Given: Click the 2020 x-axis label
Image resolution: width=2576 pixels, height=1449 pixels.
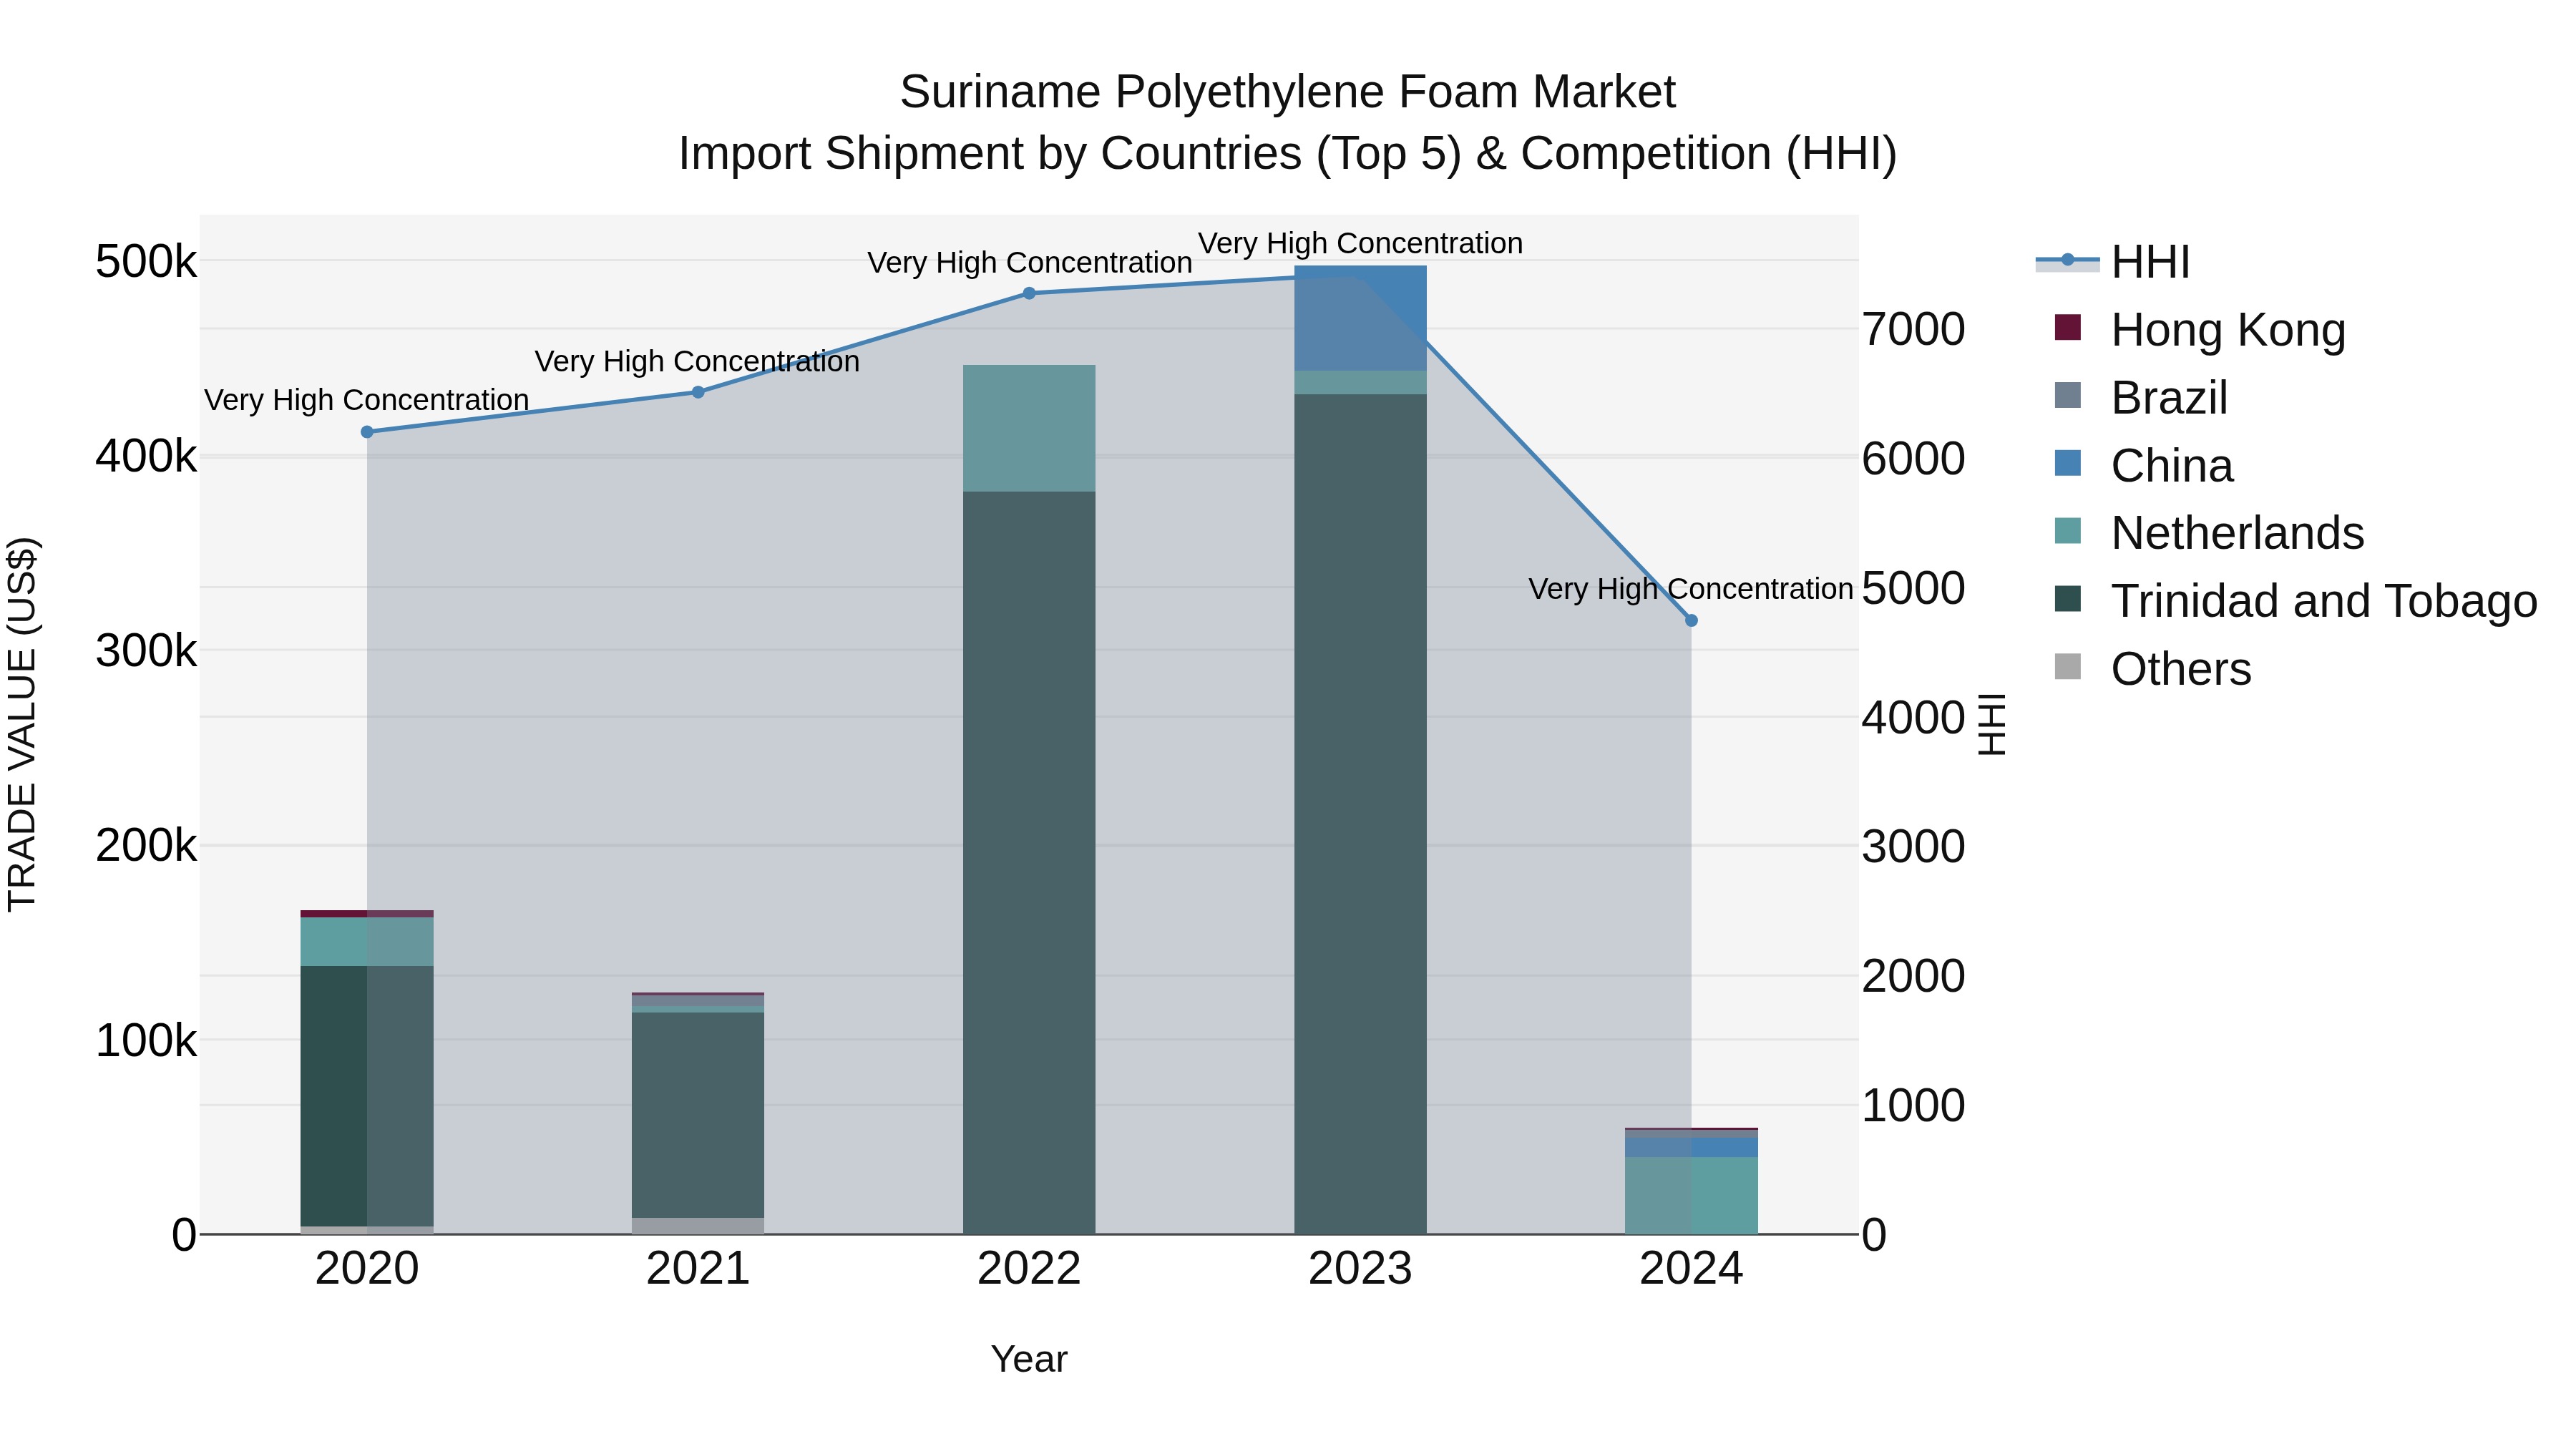Looking at the screenshot, I should pyautogui.click(x=367, y=1269).
